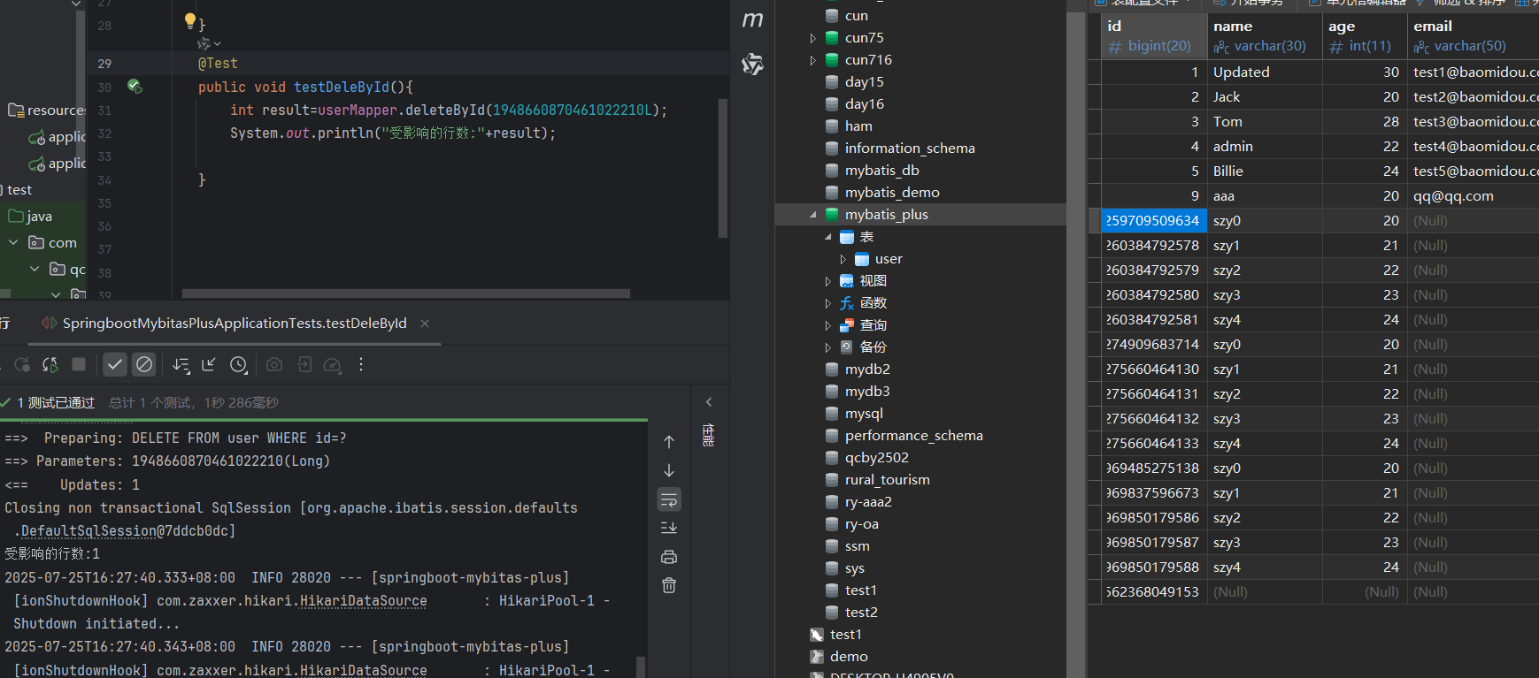The height and width of the screenshot is (678, 1539).
Task: Select the mybatis_demo database
Action: tap(892, 193)
